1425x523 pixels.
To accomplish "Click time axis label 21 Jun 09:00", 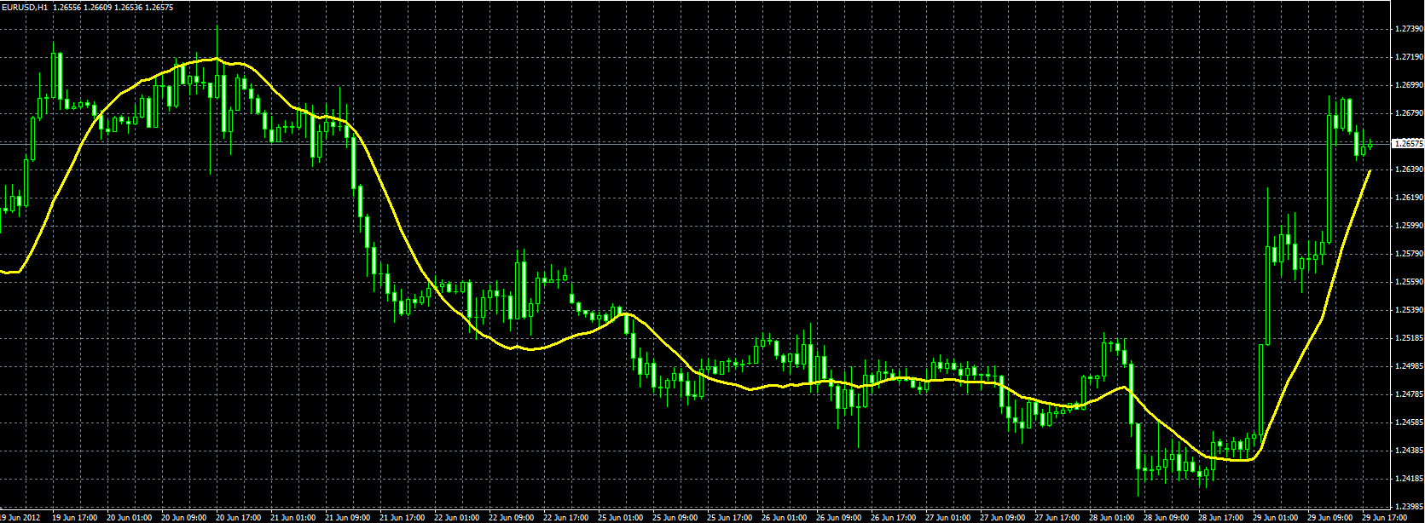I will pos(347,517).
